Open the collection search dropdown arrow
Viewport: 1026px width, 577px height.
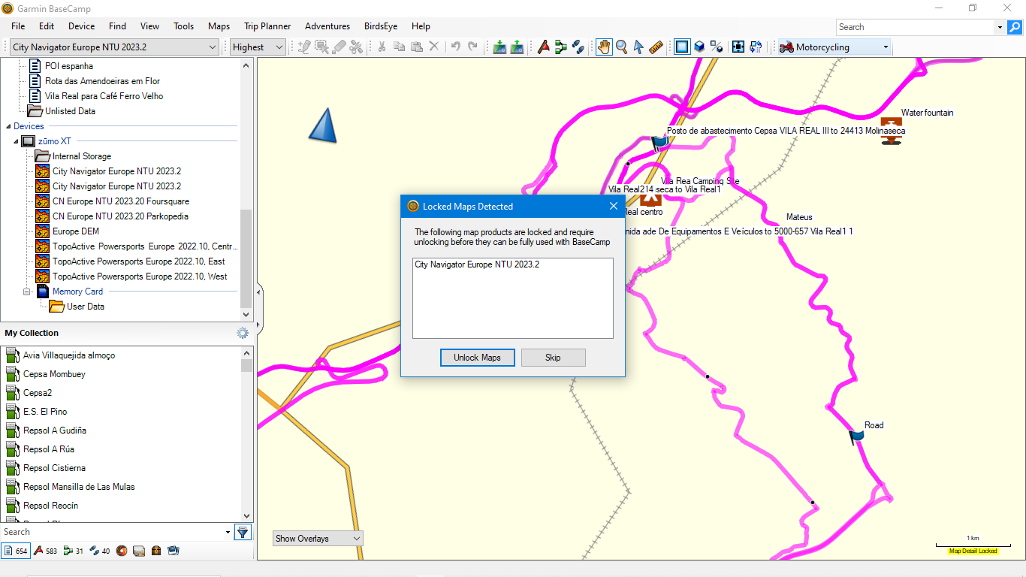[x=228, y=532]
